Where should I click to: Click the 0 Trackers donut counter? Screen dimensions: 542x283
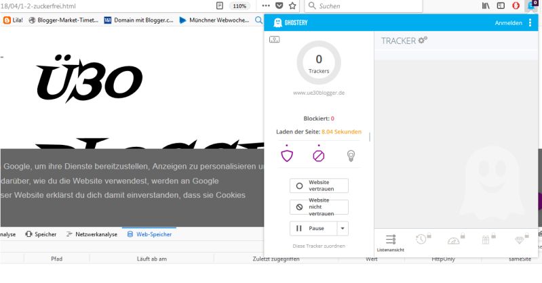point(319,63)
